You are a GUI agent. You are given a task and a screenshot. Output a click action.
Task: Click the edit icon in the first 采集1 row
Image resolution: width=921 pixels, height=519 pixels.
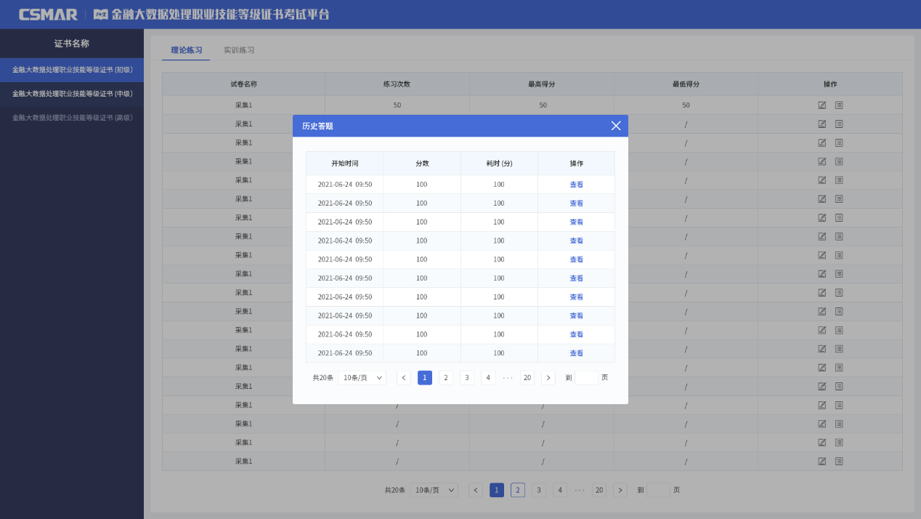click(x=822, y=105)
